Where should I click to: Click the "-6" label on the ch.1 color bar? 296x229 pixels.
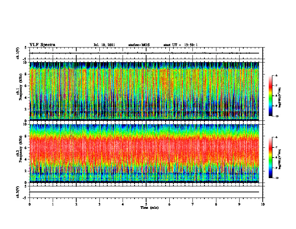(276, 76)
